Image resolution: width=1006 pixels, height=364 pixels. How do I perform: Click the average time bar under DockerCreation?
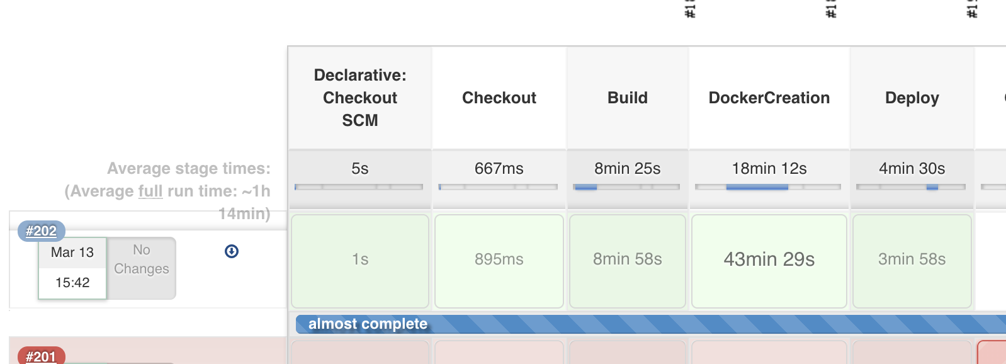(x=769, y=187)
